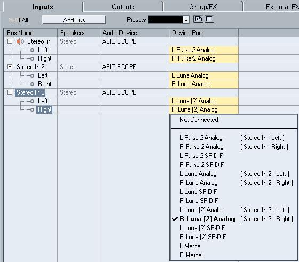299x262 pixels.
Task: Switch to the Group/FX tab
Action: pyautogui.click(x=203, y=7)
